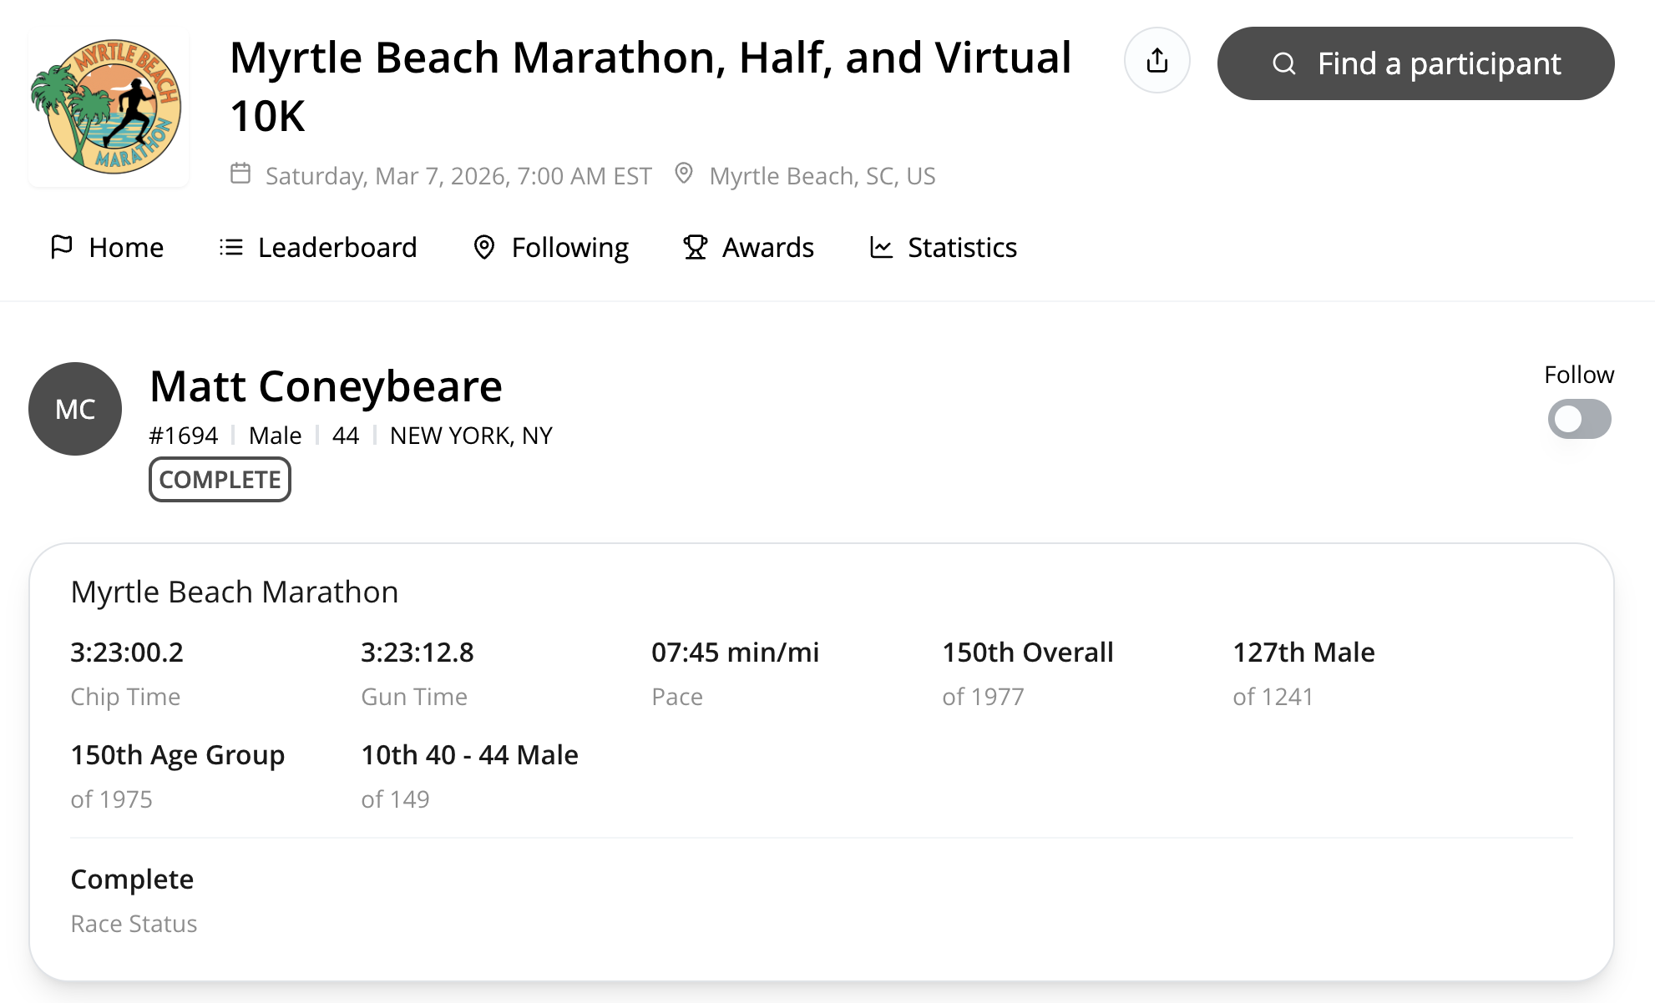Select the participant name Matt Coneybeare
This screenshot has width=1655, height=1003.
click(326, 386)
